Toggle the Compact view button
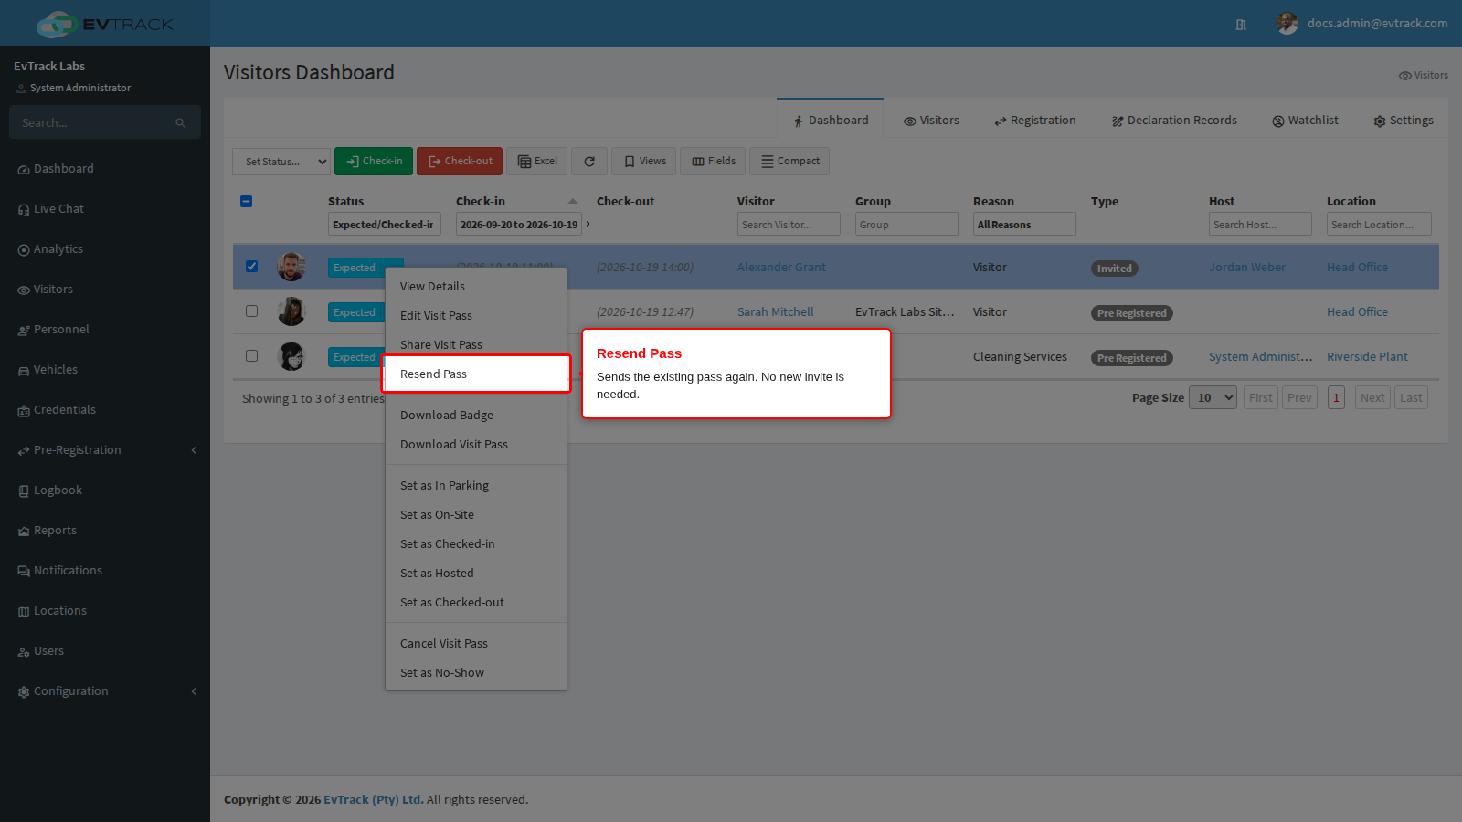The image size is (1462, 822). [x=789, y=162]
